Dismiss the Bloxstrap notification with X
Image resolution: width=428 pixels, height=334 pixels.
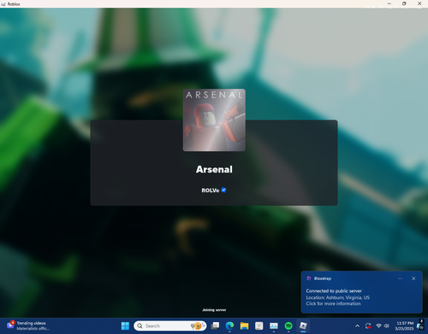click(413, 278)
